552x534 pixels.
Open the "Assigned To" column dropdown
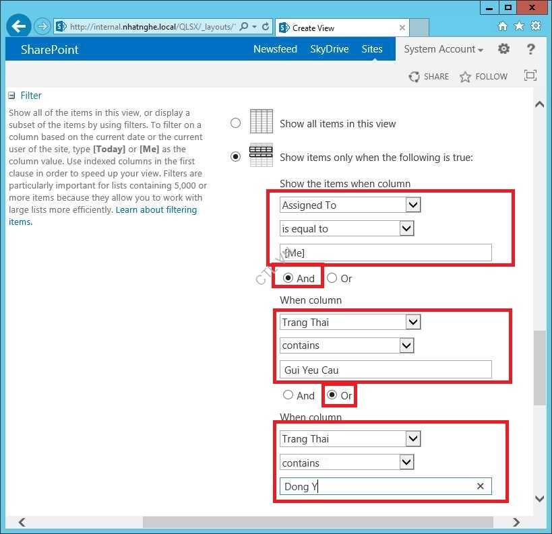pyautogui.click(x=413, y=205)
